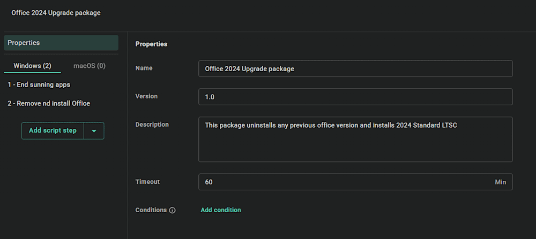536x239 pixels.
Task: Select step 2 - Remove nd install Office
Action: (x=49, y=103)
